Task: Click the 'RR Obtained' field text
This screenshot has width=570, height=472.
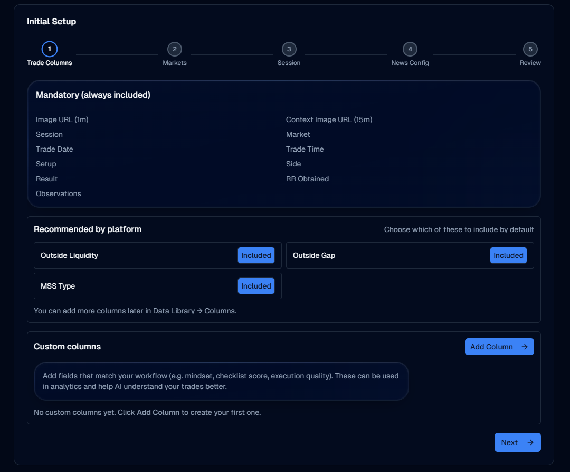Action: [x=308, y=179]
